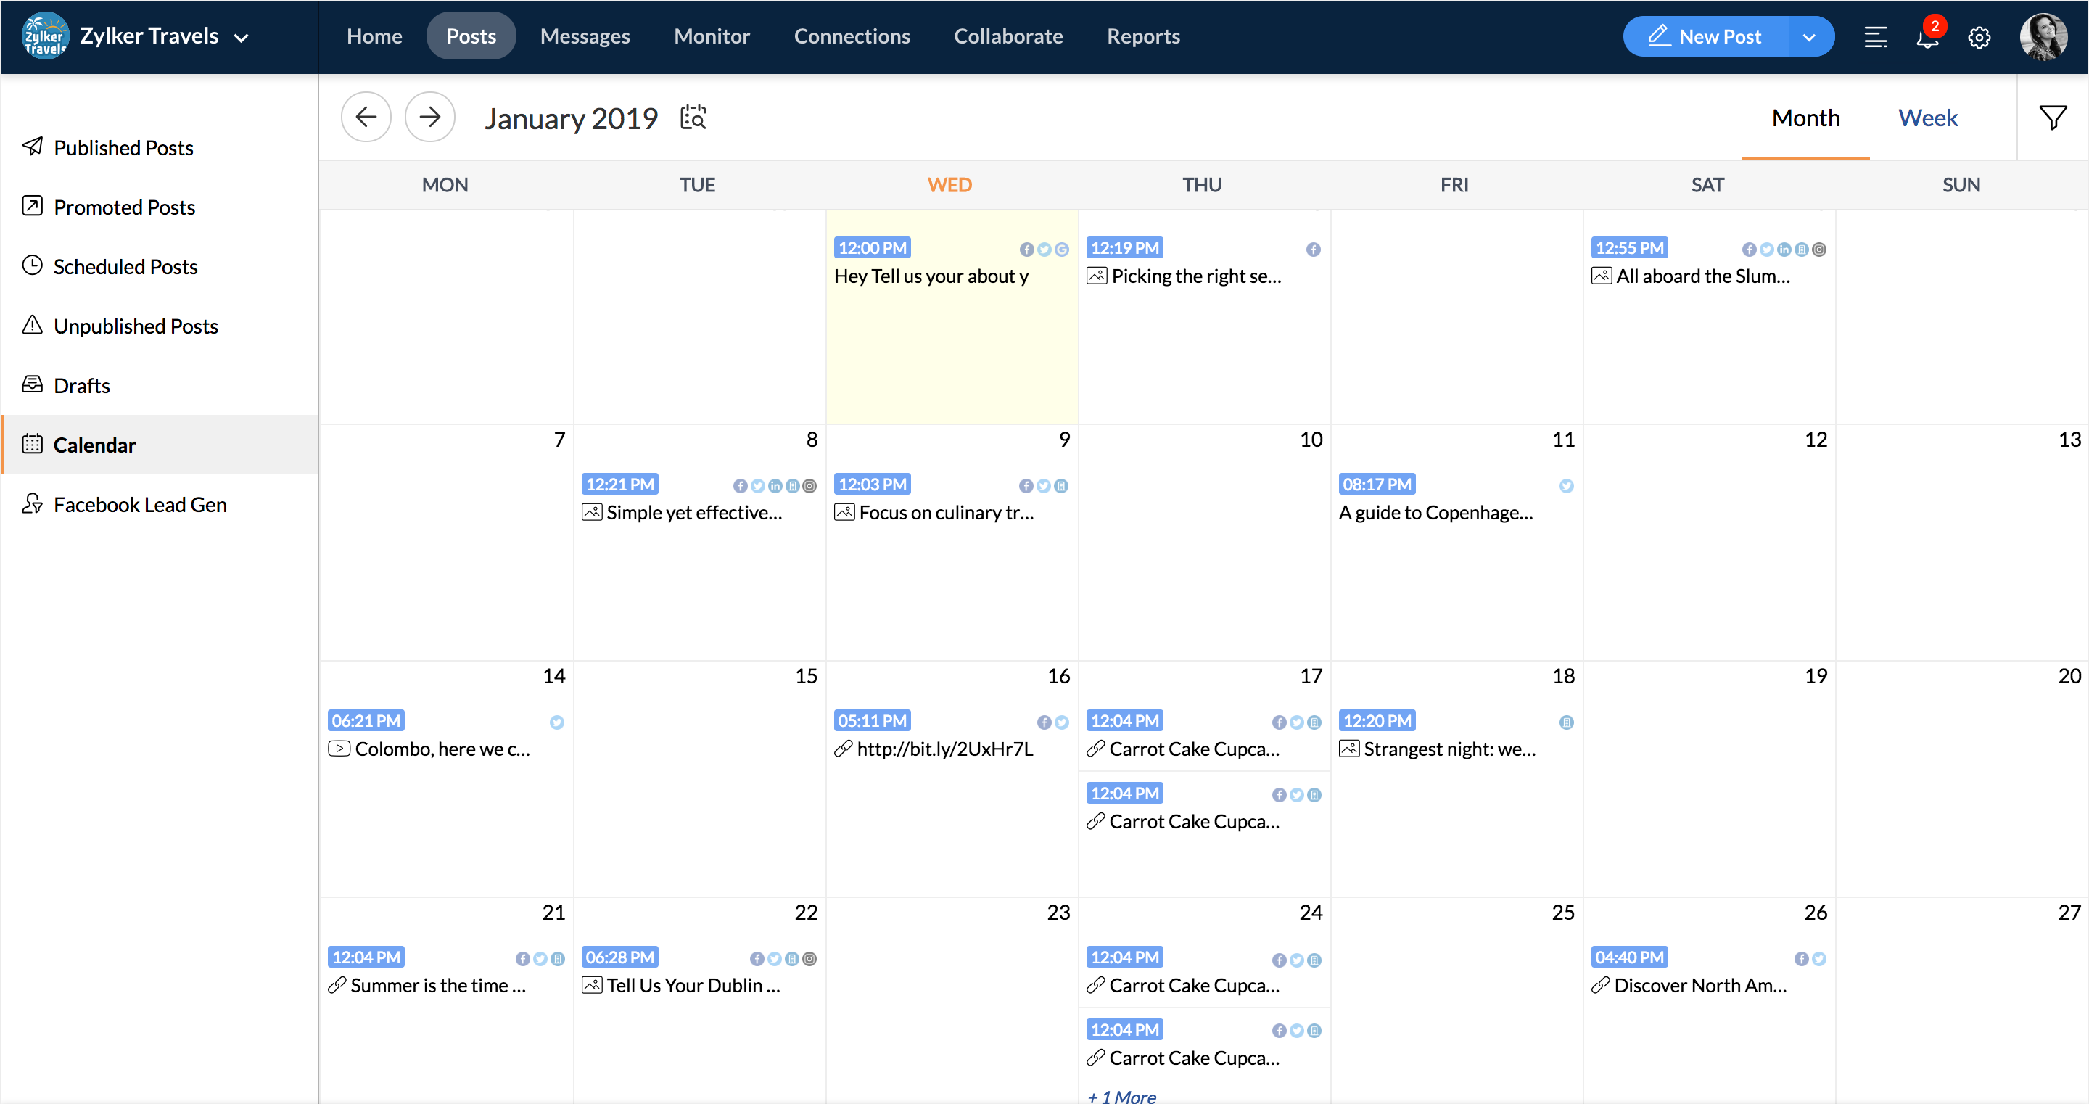Open Scheduled Posts in sidebar
The image size is (2089, 1104).
coord(125,267)
